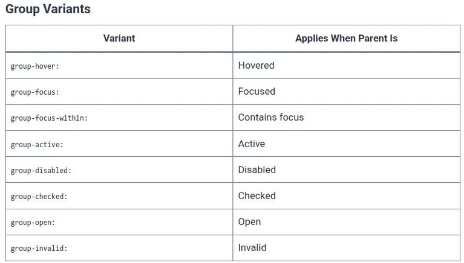Click the group-focus: code cell
Viewport: 464px width, 263px height.
(x=35, y=92)
